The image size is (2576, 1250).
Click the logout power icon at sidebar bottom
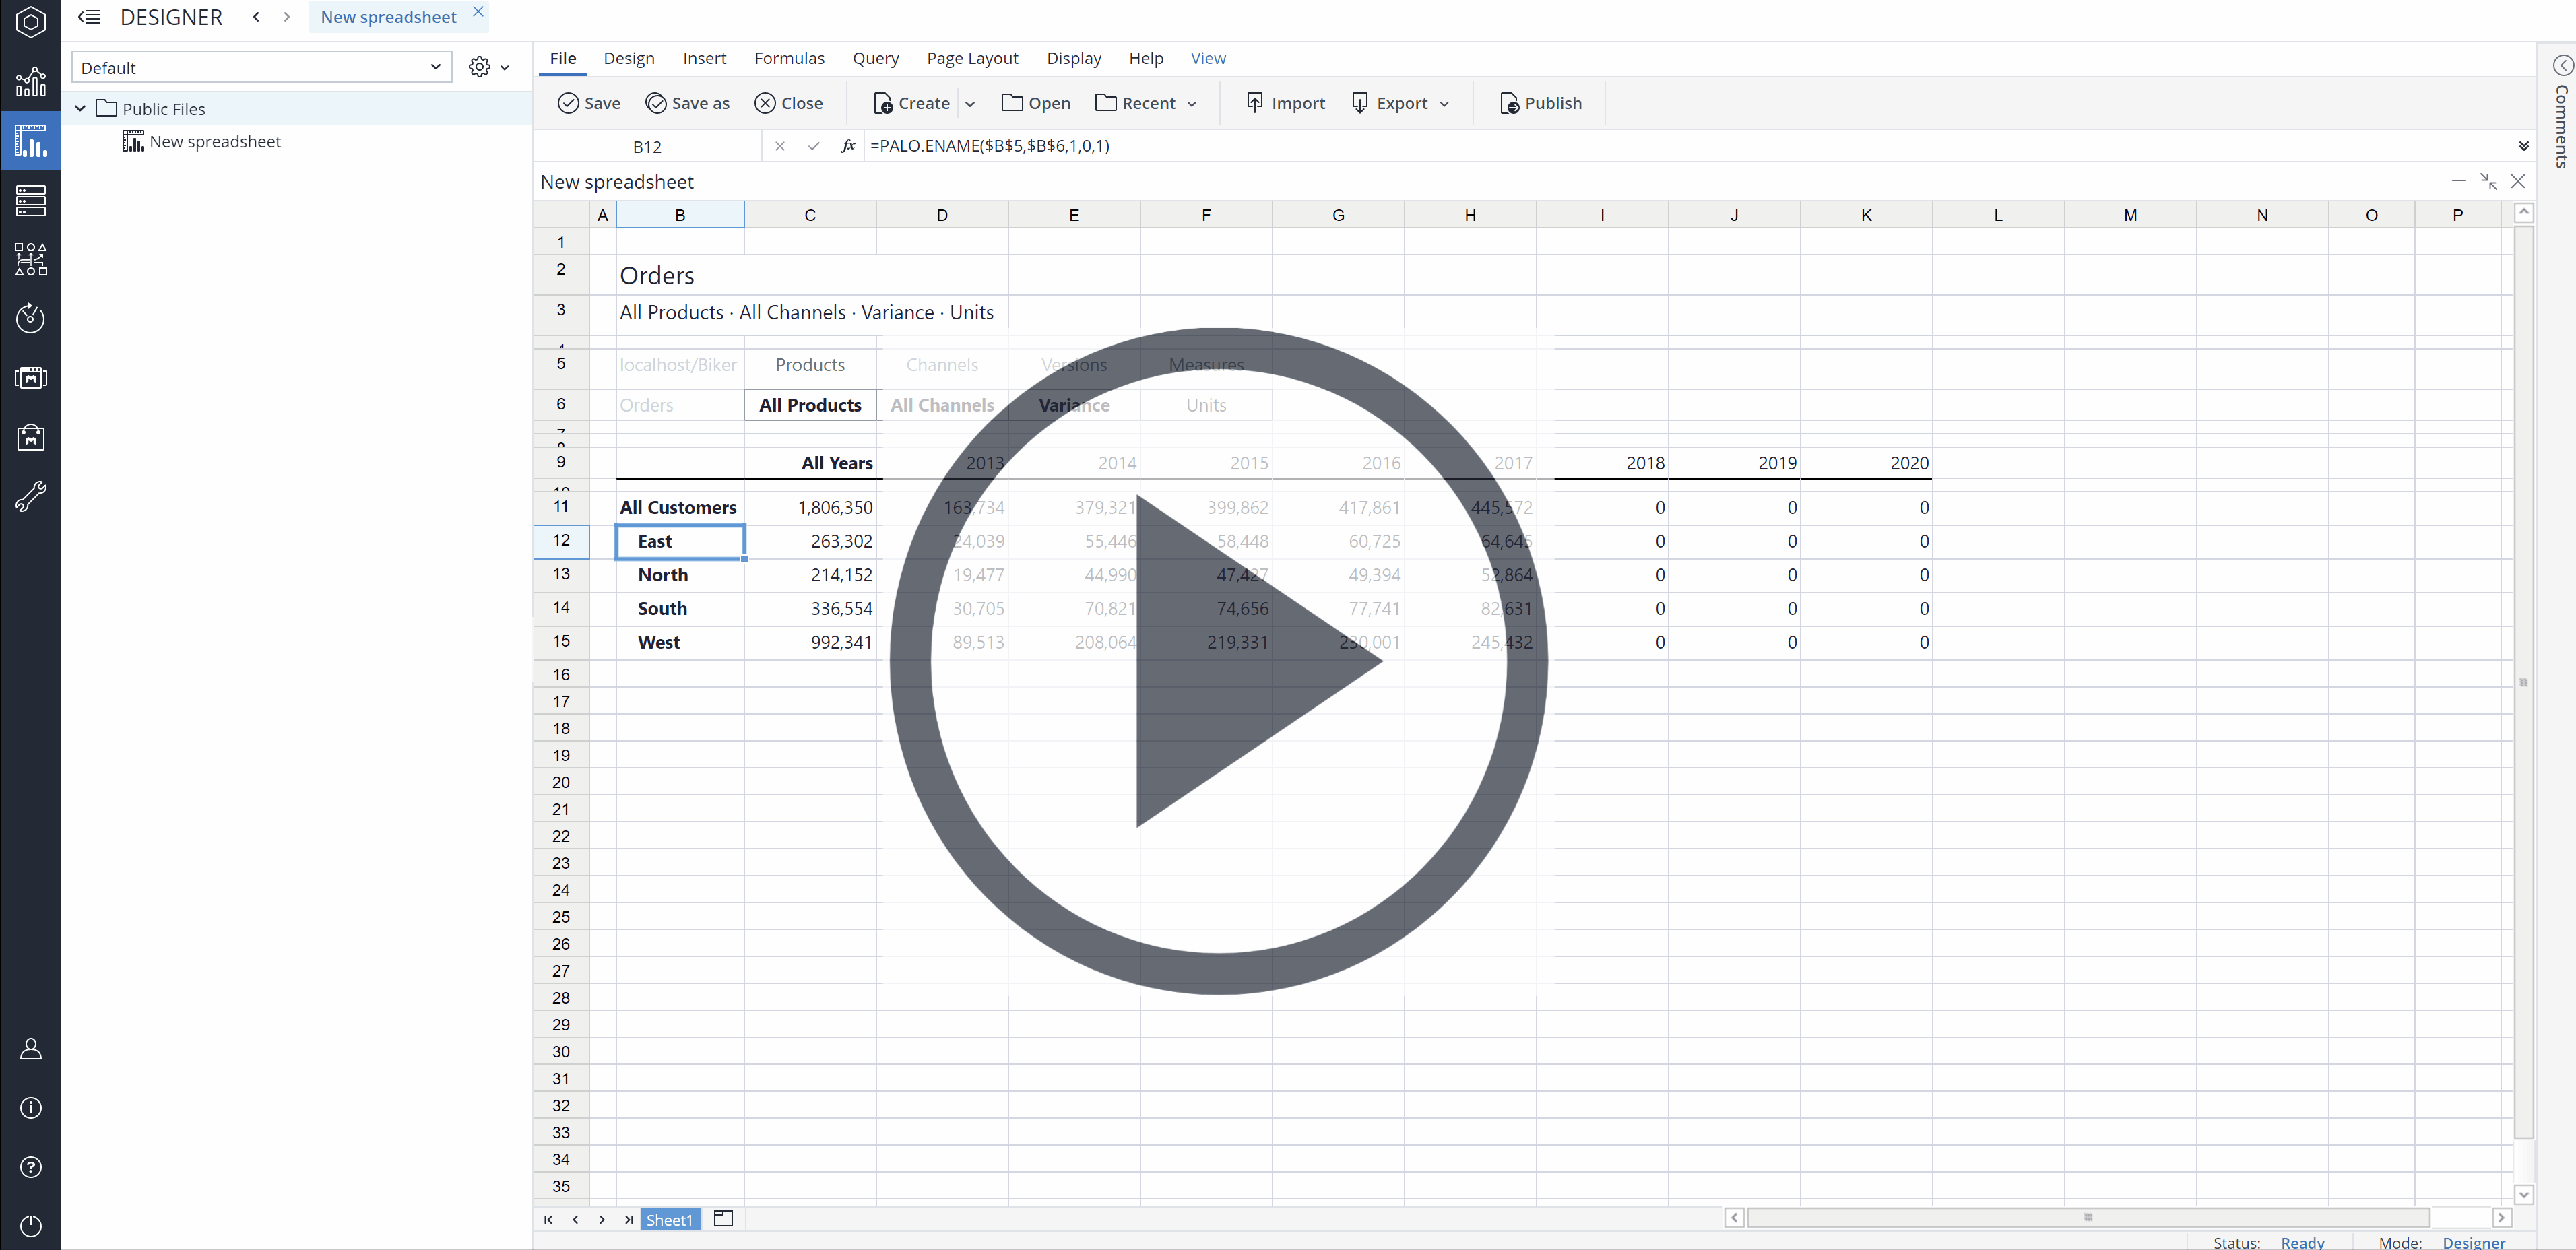[31, 1226]
